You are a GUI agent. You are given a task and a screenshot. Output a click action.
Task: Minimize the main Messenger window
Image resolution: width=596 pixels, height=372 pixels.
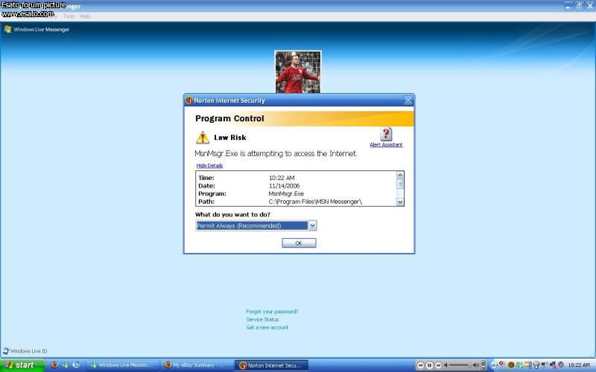pos(568,6)
